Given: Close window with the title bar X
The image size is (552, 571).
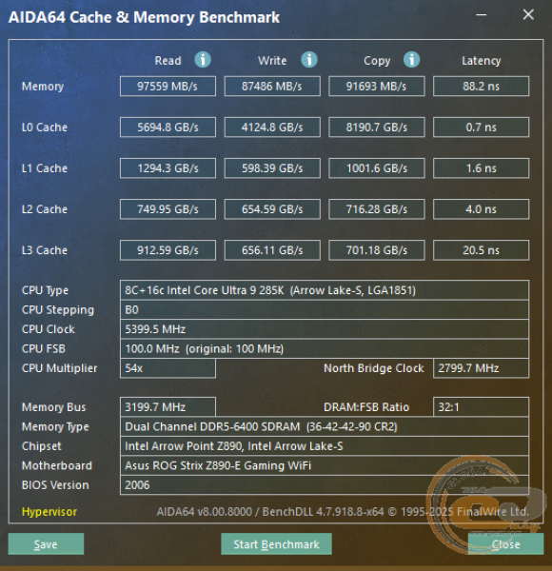Looking at the screenshot, I should coord(528,15).
